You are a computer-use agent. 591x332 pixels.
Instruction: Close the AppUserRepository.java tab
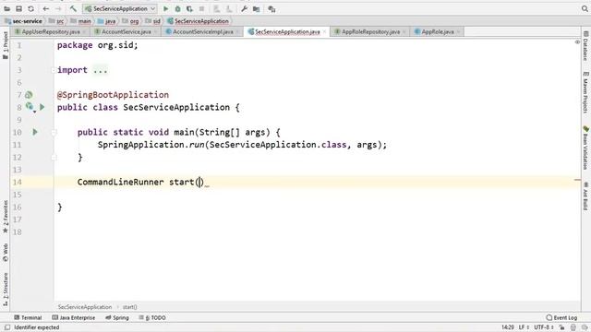[84, 31]
